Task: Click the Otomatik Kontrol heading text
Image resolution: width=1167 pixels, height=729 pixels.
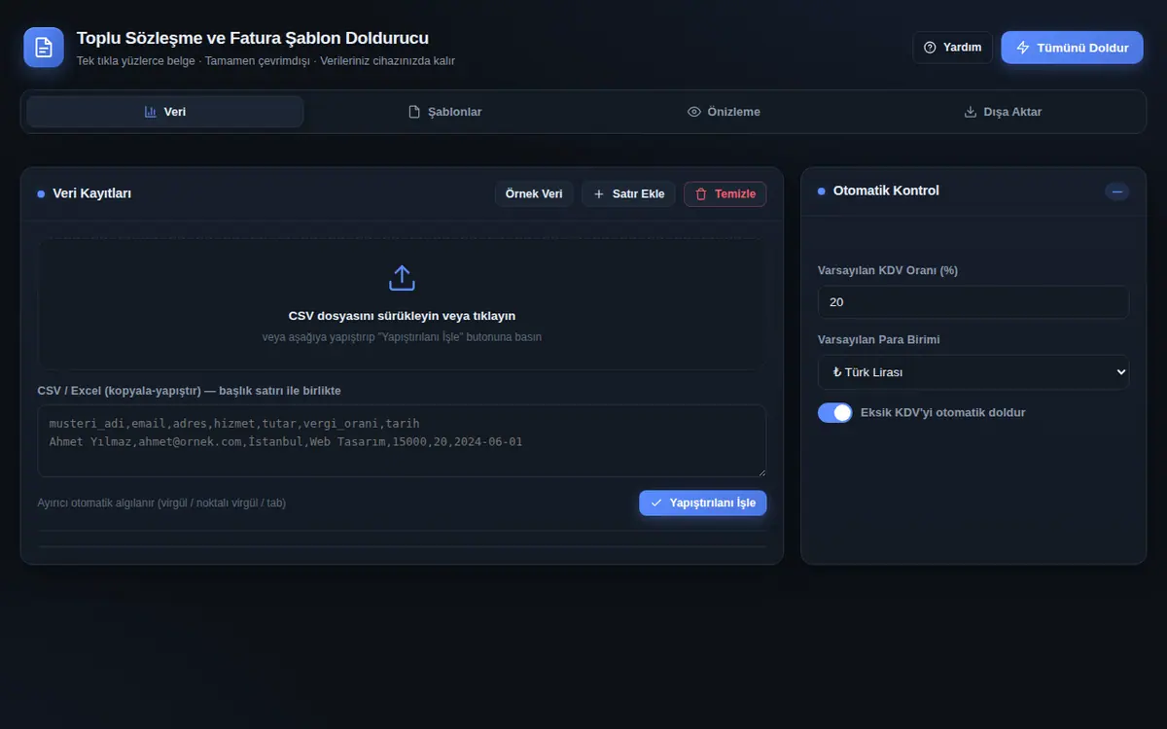Action: [x=886, y=191]
